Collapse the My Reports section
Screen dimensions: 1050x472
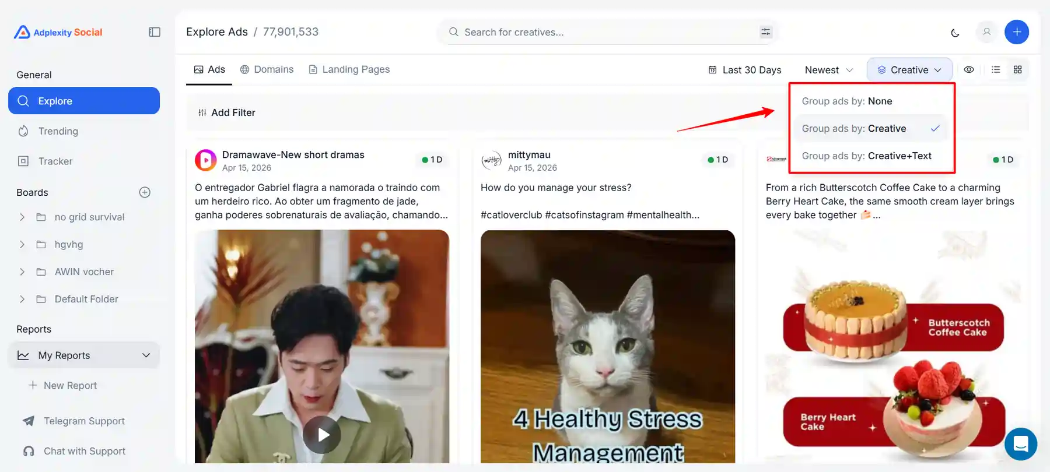pos(146,355)
